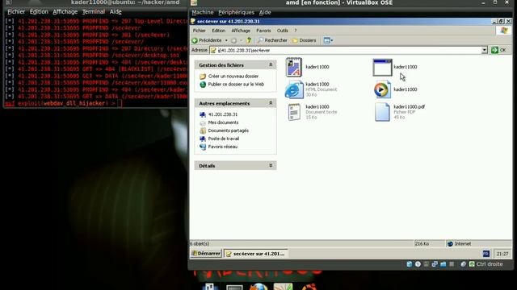The height and width of the screenshot is (290, 517).
Task: Open VirtualBox Périphériques menu
Action: 237,12
